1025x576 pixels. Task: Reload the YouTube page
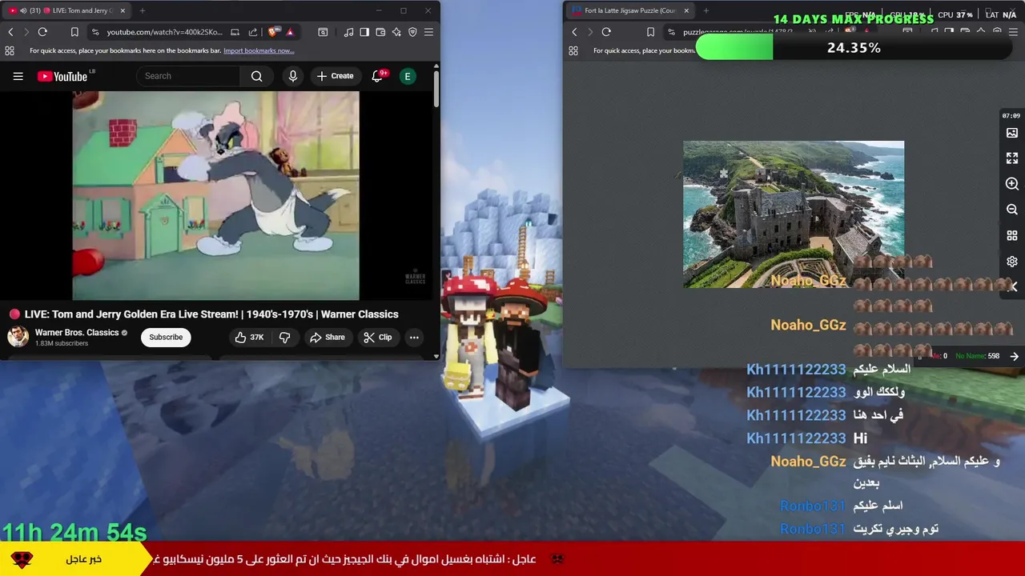[42, 32]
